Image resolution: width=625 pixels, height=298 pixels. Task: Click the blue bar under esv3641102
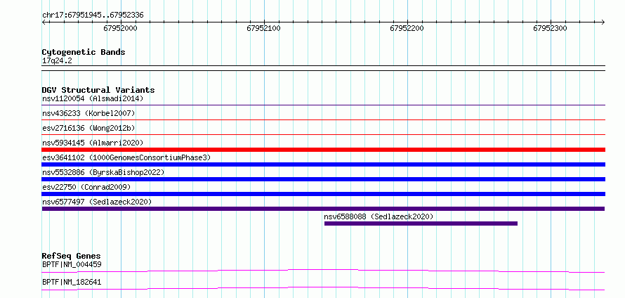(323, 164)
